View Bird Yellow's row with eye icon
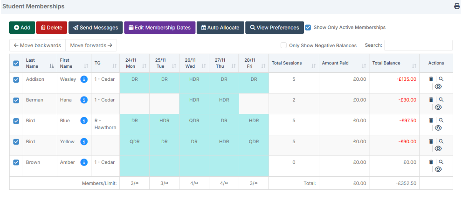 pos(438,149)
